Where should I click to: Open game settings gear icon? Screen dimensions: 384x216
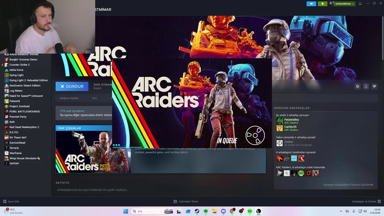[357, 86]
